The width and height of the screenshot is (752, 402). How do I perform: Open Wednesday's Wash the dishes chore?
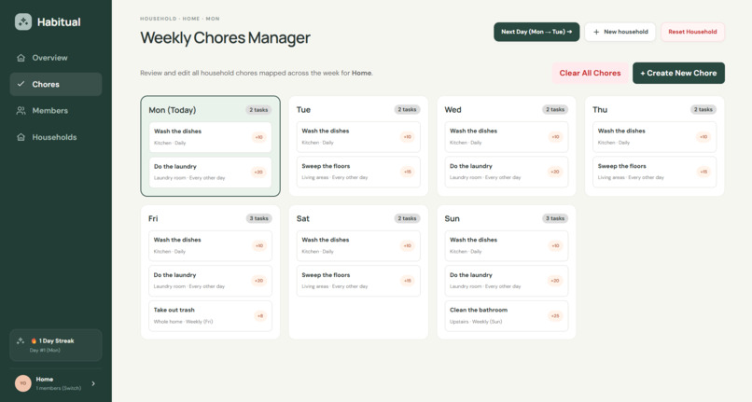pos(507,137)
